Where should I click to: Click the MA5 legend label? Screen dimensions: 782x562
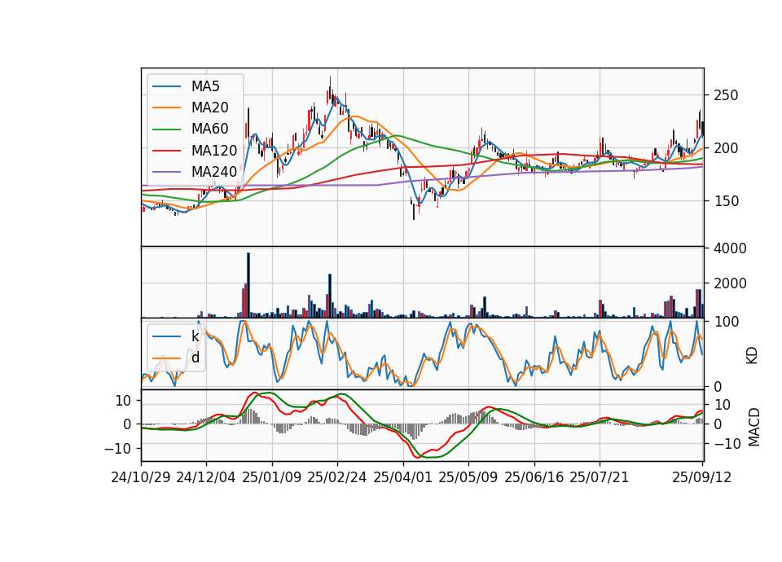pyautogui.click(x=205, y=86)
